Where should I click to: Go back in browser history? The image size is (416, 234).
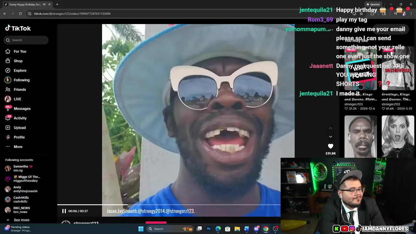(x=5, y=14)
